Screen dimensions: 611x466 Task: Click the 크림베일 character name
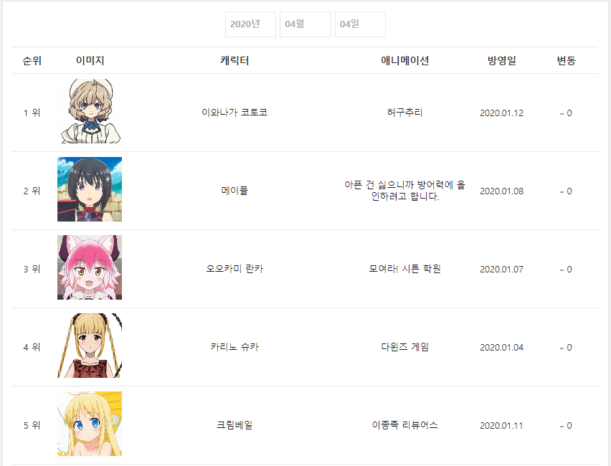point(235,425)
